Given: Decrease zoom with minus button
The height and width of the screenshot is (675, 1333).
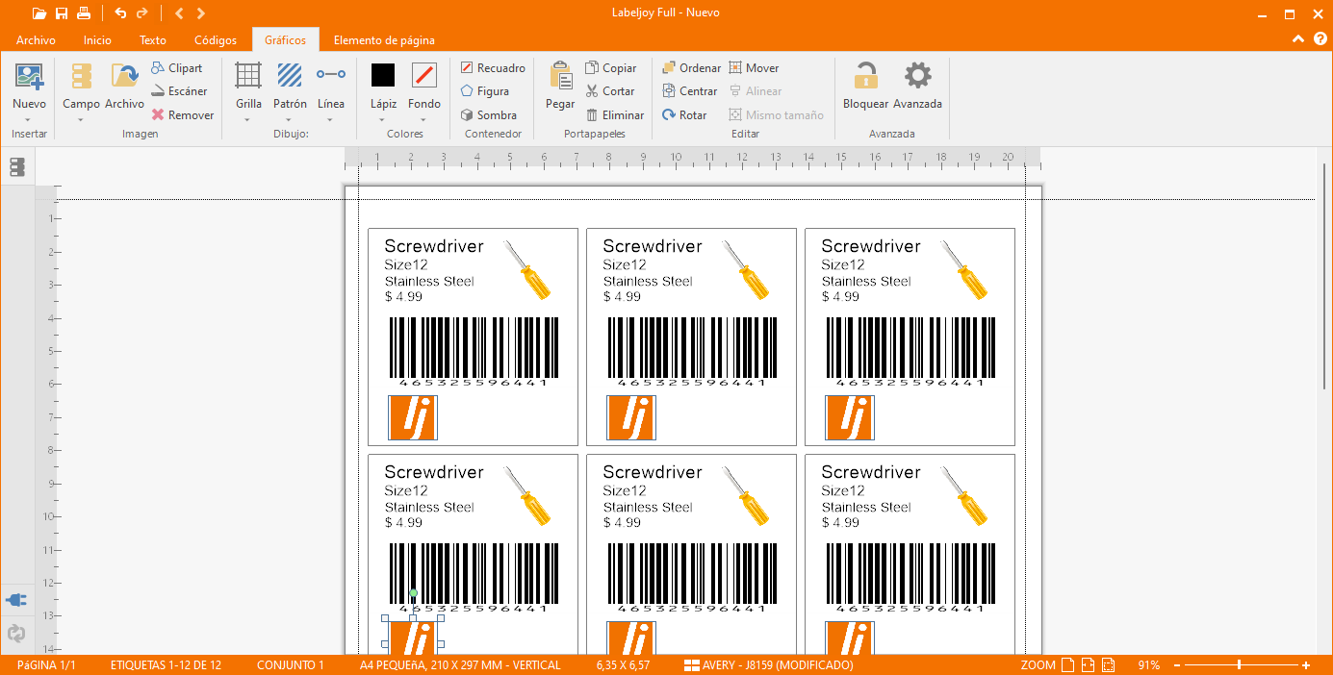Looking at the screenshot, I should tap(1175, 665).
